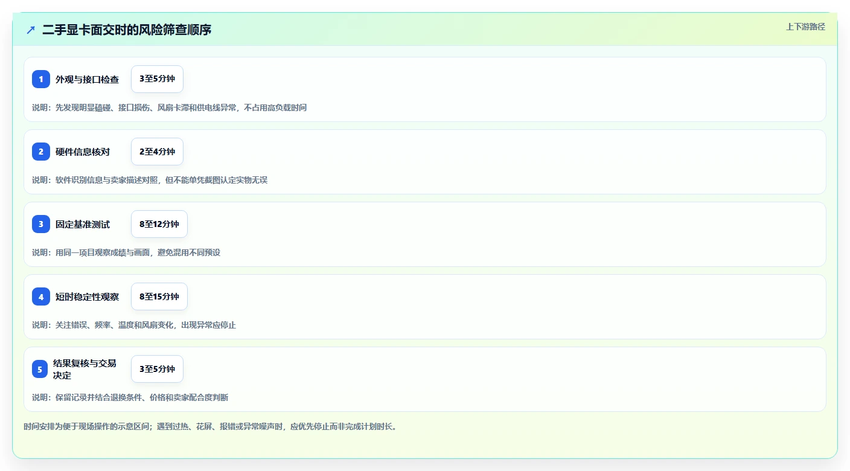This screenshot has width=850, height=471.
Task: Click the title 二手显卡面交时的风险筛查顺序
Action: 127,30
